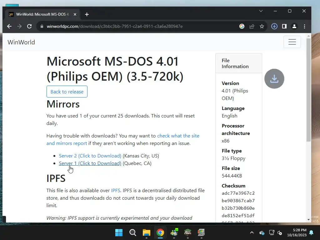Screen dimensions: 320x240
Task: Open WinWorld hamburger navigation menu
Action: (292, 42)
